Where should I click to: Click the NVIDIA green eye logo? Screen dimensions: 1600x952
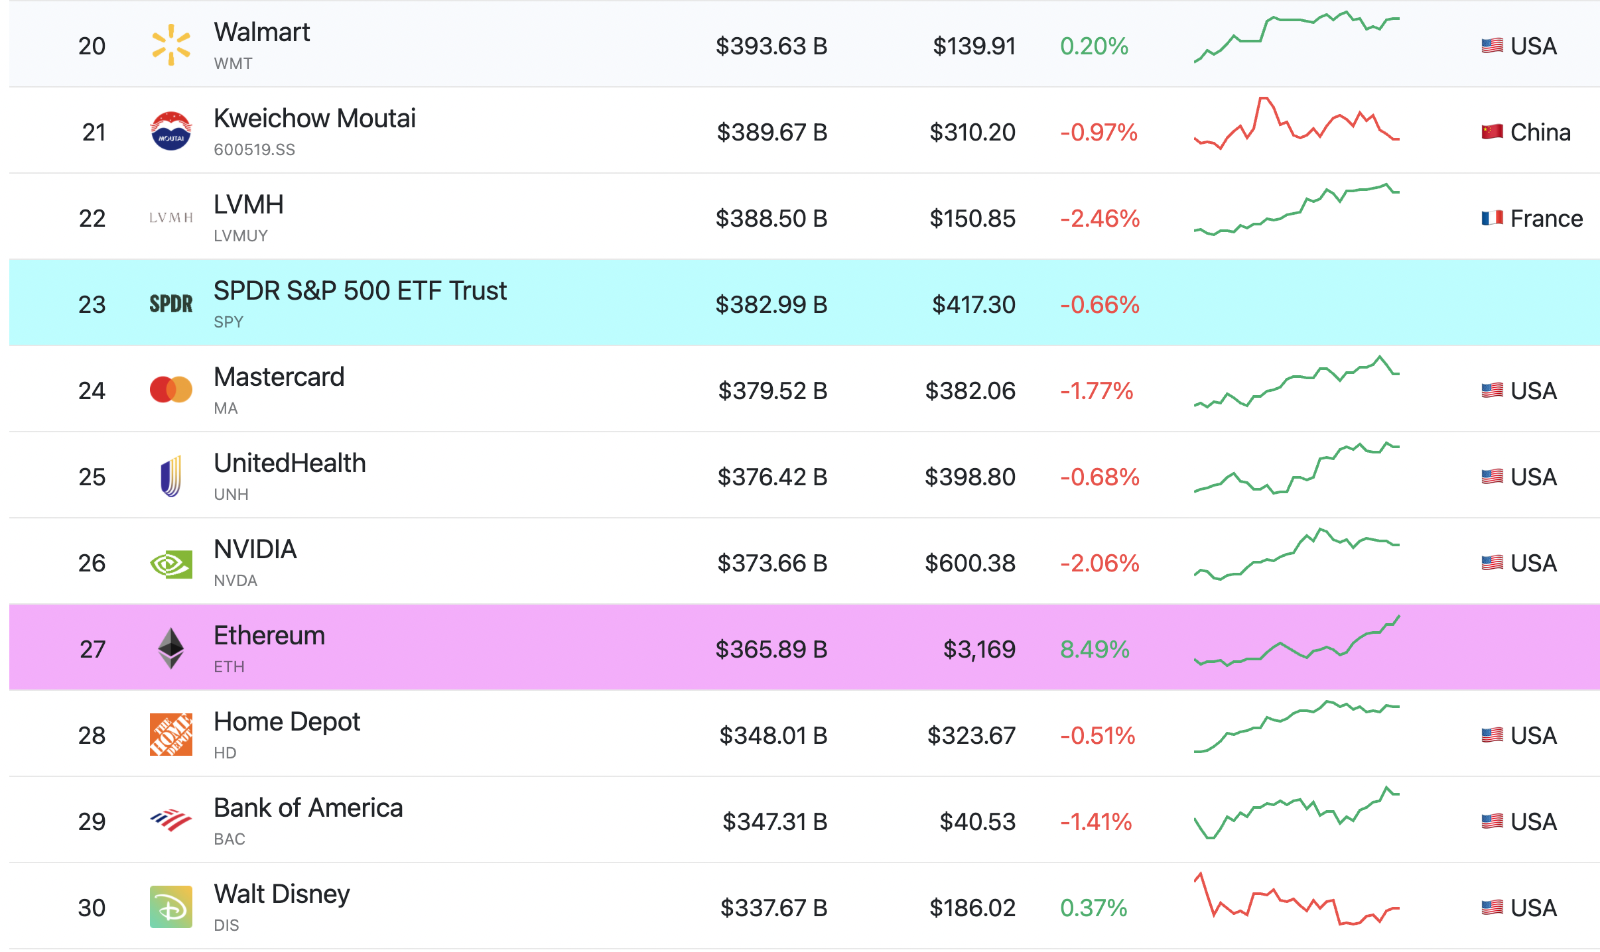click(171, 564)
